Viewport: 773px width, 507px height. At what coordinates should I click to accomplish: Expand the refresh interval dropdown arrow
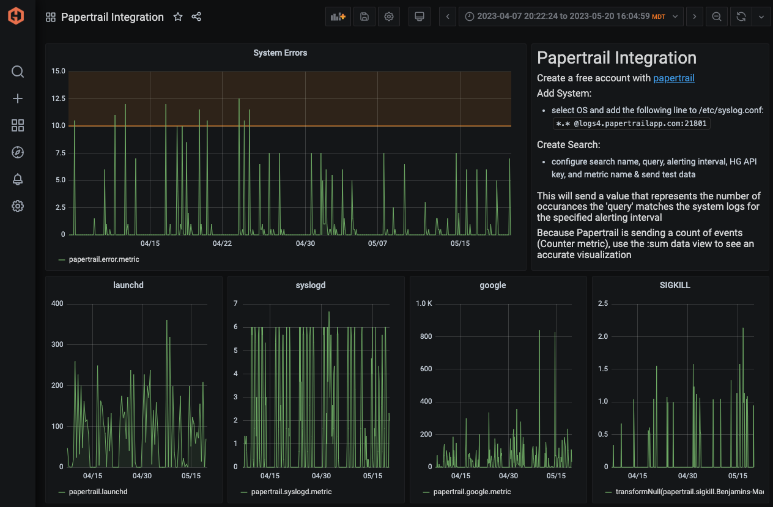(761, 17)
